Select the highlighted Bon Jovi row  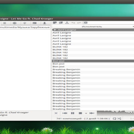[93, 61]
